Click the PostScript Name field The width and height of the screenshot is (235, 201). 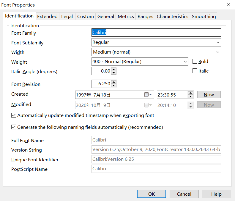[x=156, y=169]
